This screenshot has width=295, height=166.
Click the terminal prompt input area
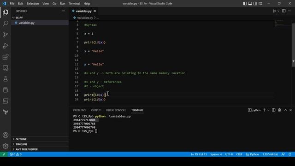click(96, 131)
